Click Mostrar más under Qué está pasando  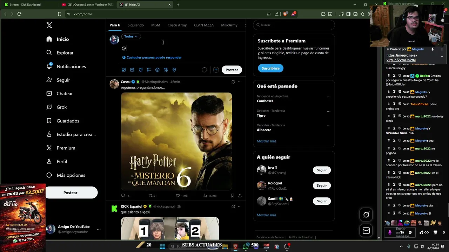coord(267,141)
